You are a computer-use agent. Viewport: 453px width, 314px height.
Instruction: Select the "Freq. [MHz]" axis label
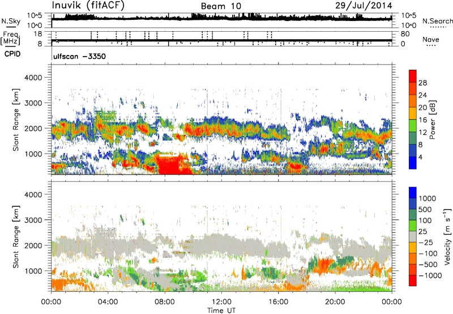coord(11,38)
